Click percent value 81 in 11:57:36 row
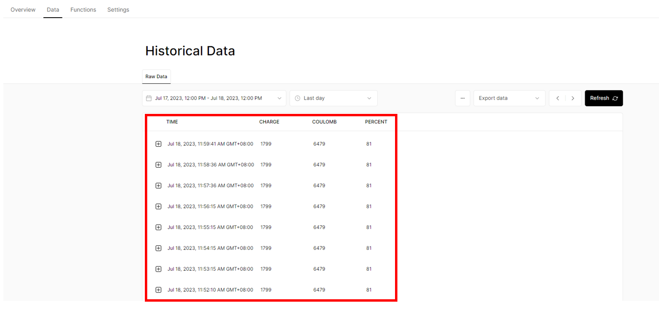The image size is (659, 315). click(x=369, y=185)
